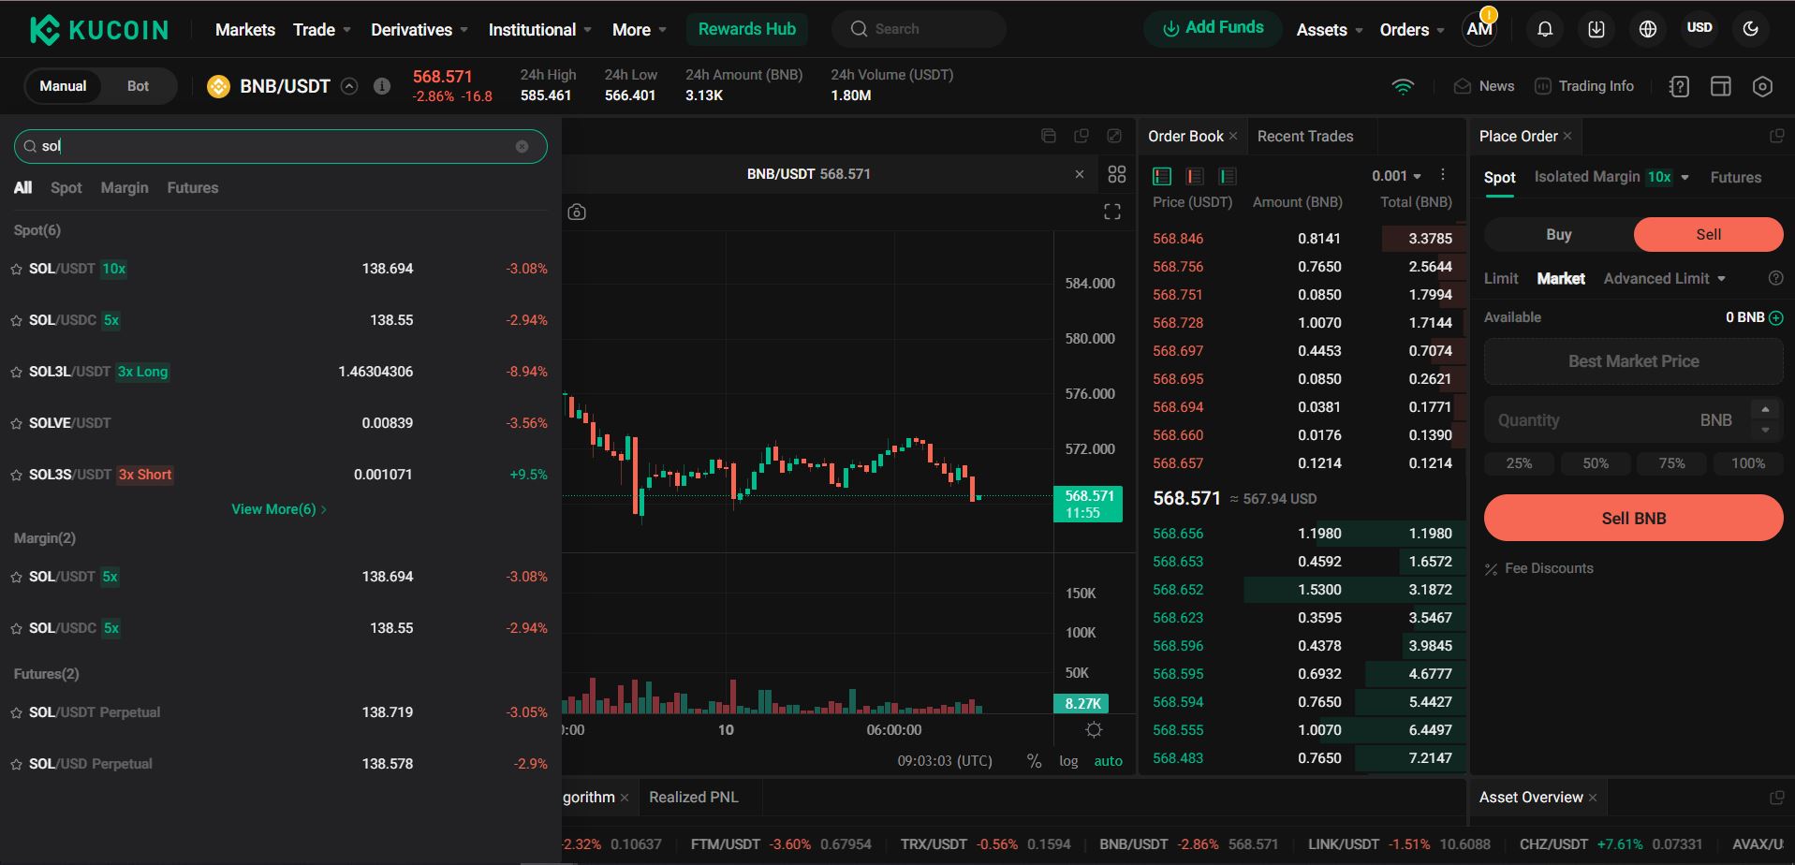Open multi-chart grid layout icon

click(x=1117, y=174)
